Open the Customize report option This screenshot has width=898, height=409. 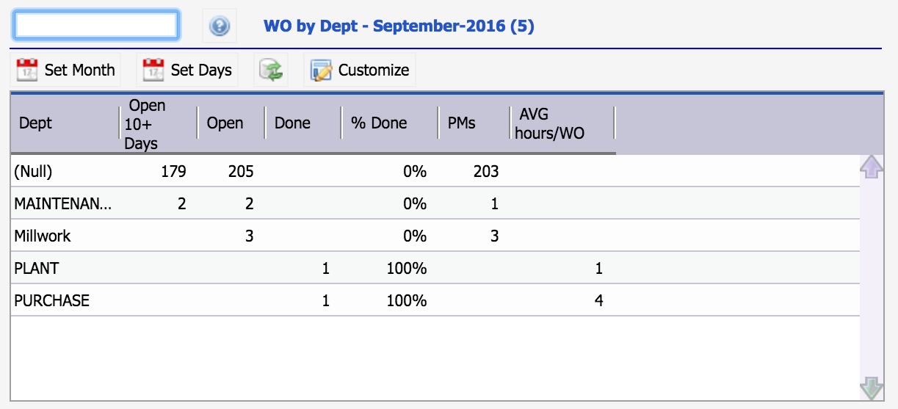coord(360,70)
